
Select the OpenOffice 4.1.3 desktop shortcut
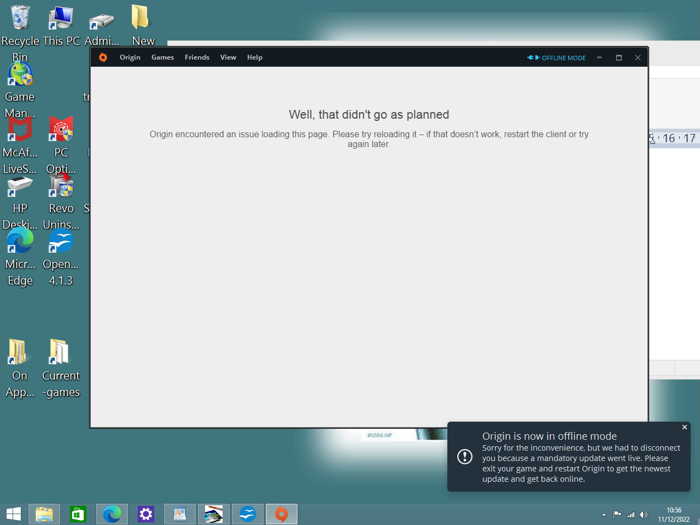click(x=61, y=257)
